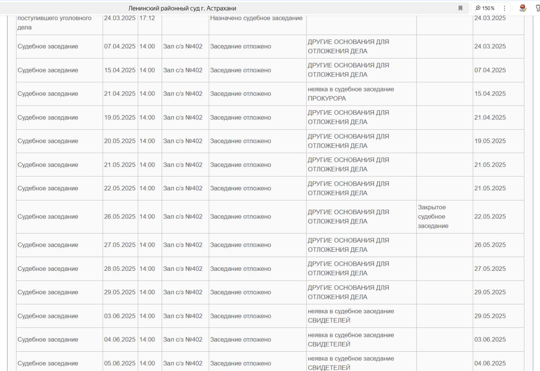Screen dimensions: 540x371
Task: Click the 'Закрытое судебное заседание' note cell
Action: pos(433,216)
